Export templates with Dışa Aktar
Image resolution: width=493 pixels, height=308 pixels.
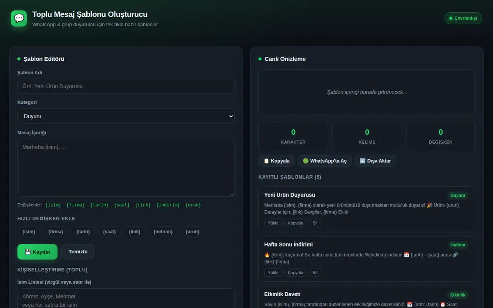[x=376, y=161]
